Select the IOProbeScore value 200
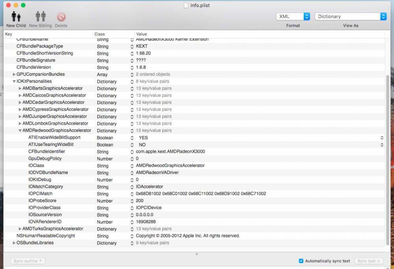This screenshot has height=269, width=394. click(139, 201)
